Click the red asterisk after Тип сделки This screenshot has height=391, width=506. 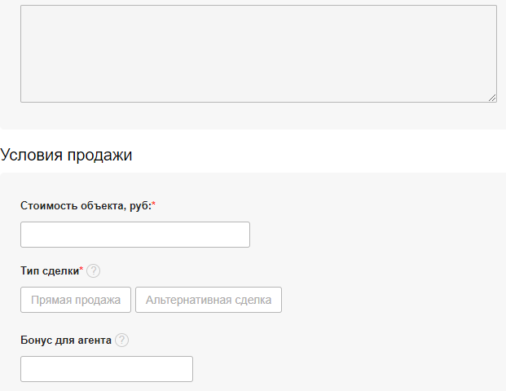pos(81,270)
